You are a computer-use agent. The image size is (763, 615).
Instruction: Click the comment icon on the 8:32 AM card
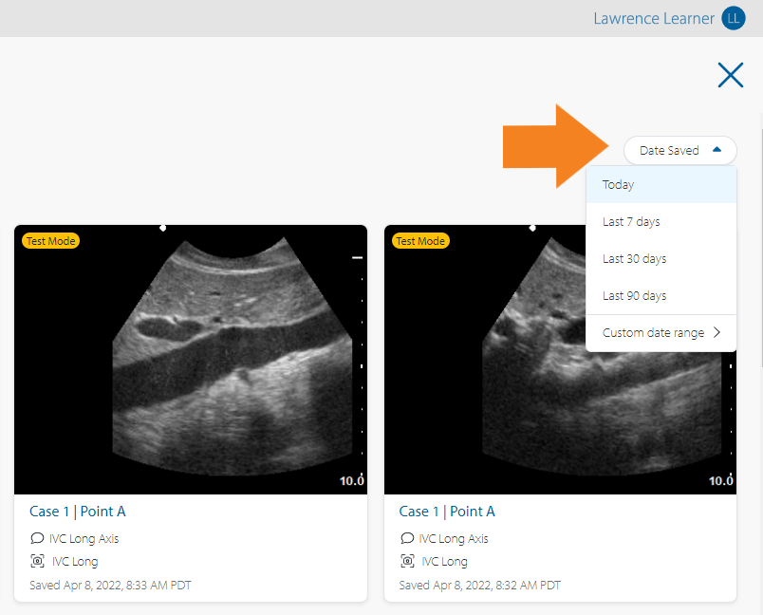407,538
